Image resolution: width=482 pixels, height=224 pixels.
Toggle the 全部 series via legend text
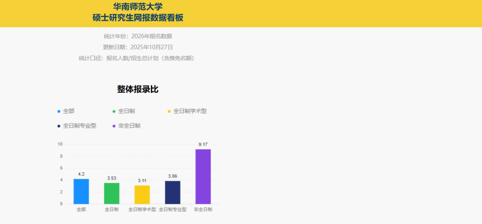(69, 111)
